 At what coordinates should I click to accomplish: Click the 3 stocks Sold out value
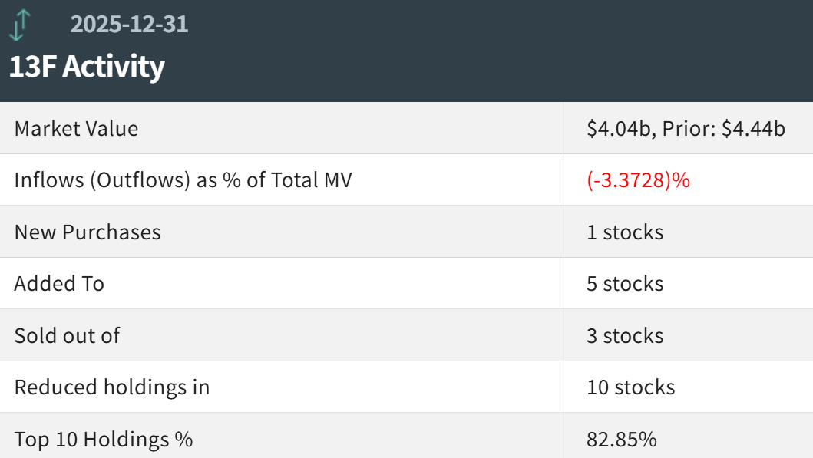coord(625,335)
